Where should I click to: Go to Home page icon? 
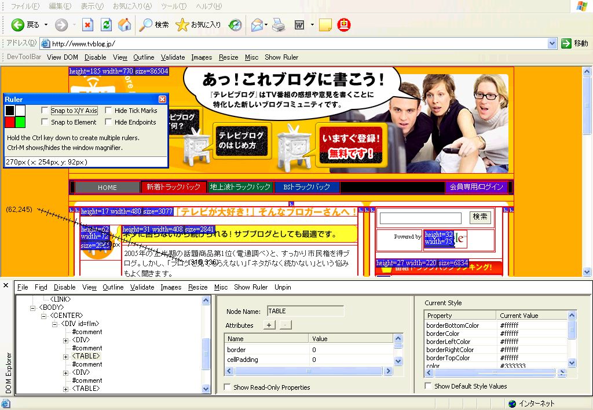125,25
